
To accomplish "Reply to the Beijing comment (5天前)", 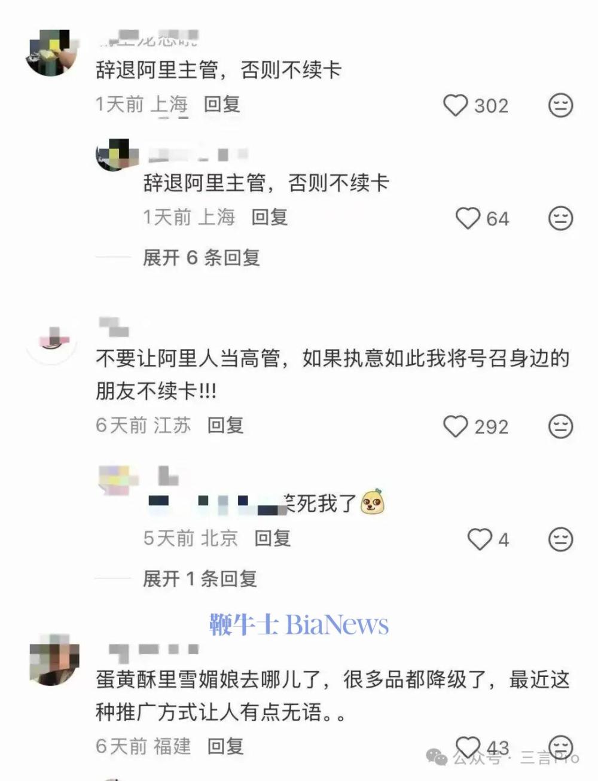I will [x=273, y=538].
